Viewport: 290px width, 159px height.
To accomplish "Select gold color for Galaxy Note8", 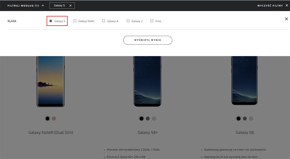I will (x=54, y=118).
